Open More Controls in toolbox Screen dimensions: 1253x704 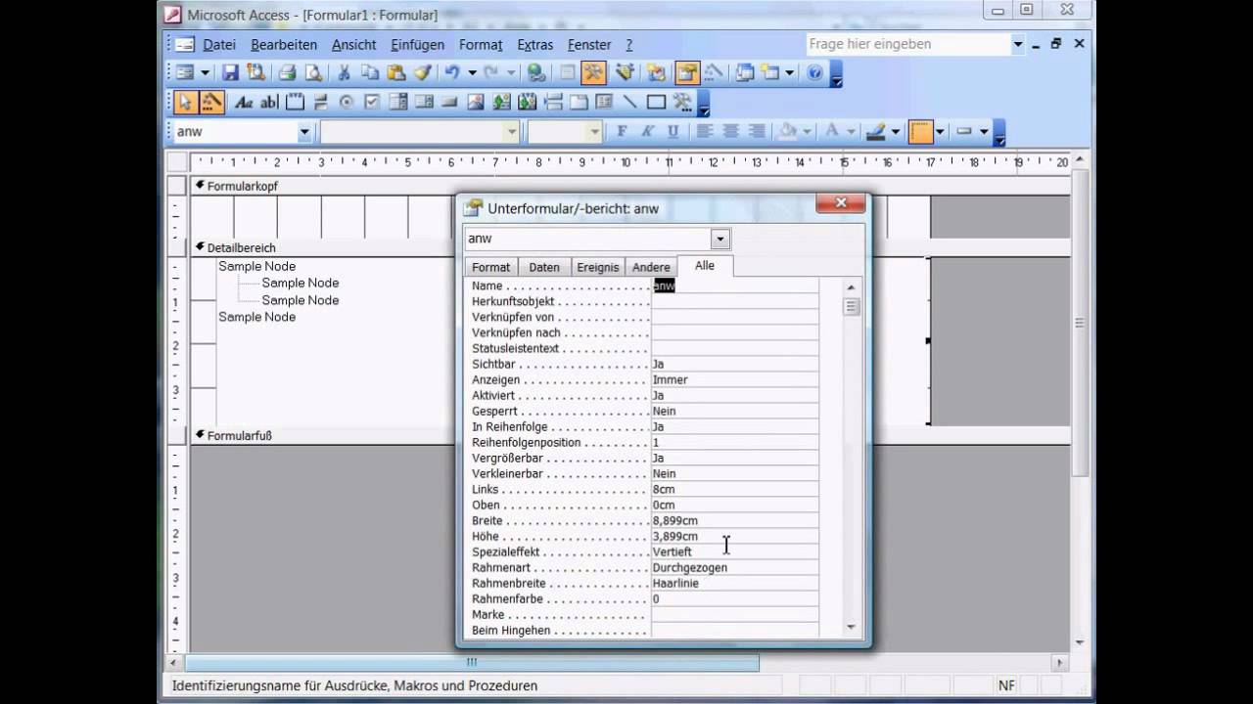(x=682, y=102)
